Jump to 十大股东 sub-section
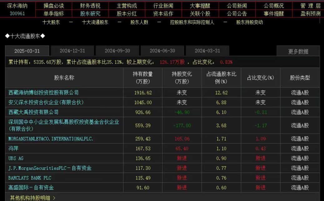This screenshot has height=201, width=324. (51, 22)
